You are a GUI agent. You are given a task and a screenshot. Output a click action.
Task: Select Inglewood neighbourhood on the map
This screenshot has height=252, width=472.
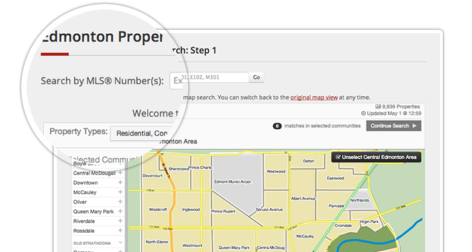[191, 210]
